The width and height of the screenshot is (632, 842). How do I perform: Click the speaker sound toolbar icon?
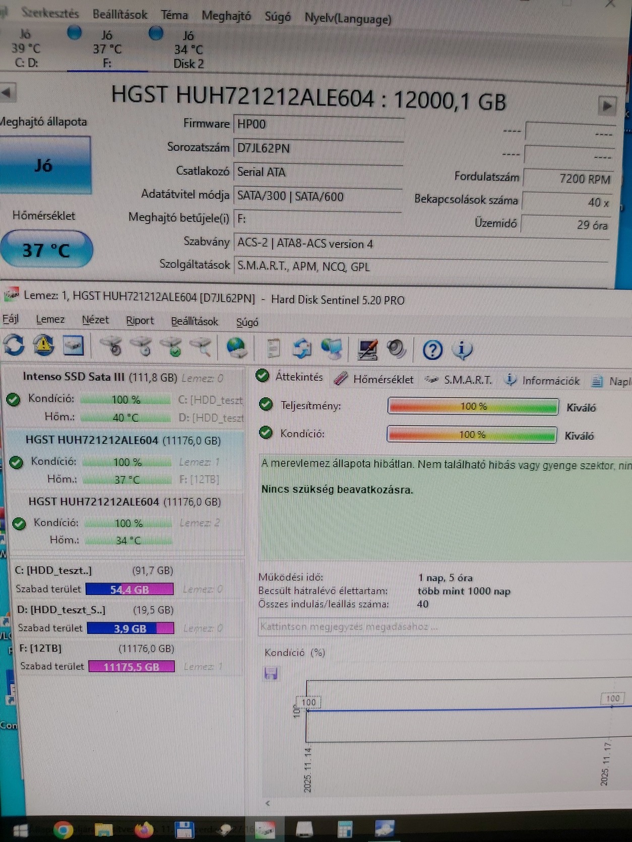point(397,349)
